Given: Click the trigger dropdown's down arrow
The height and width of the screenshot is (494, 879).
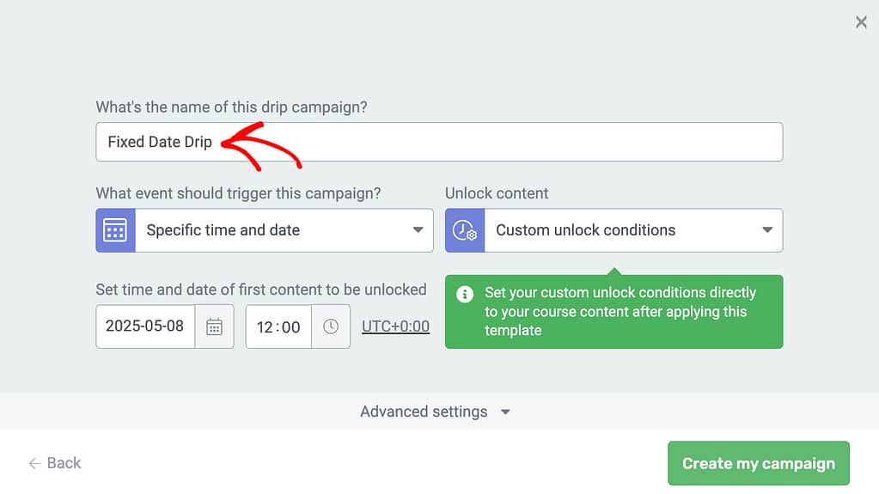Looking at the screenshot, I should click(x=418, y=230).
